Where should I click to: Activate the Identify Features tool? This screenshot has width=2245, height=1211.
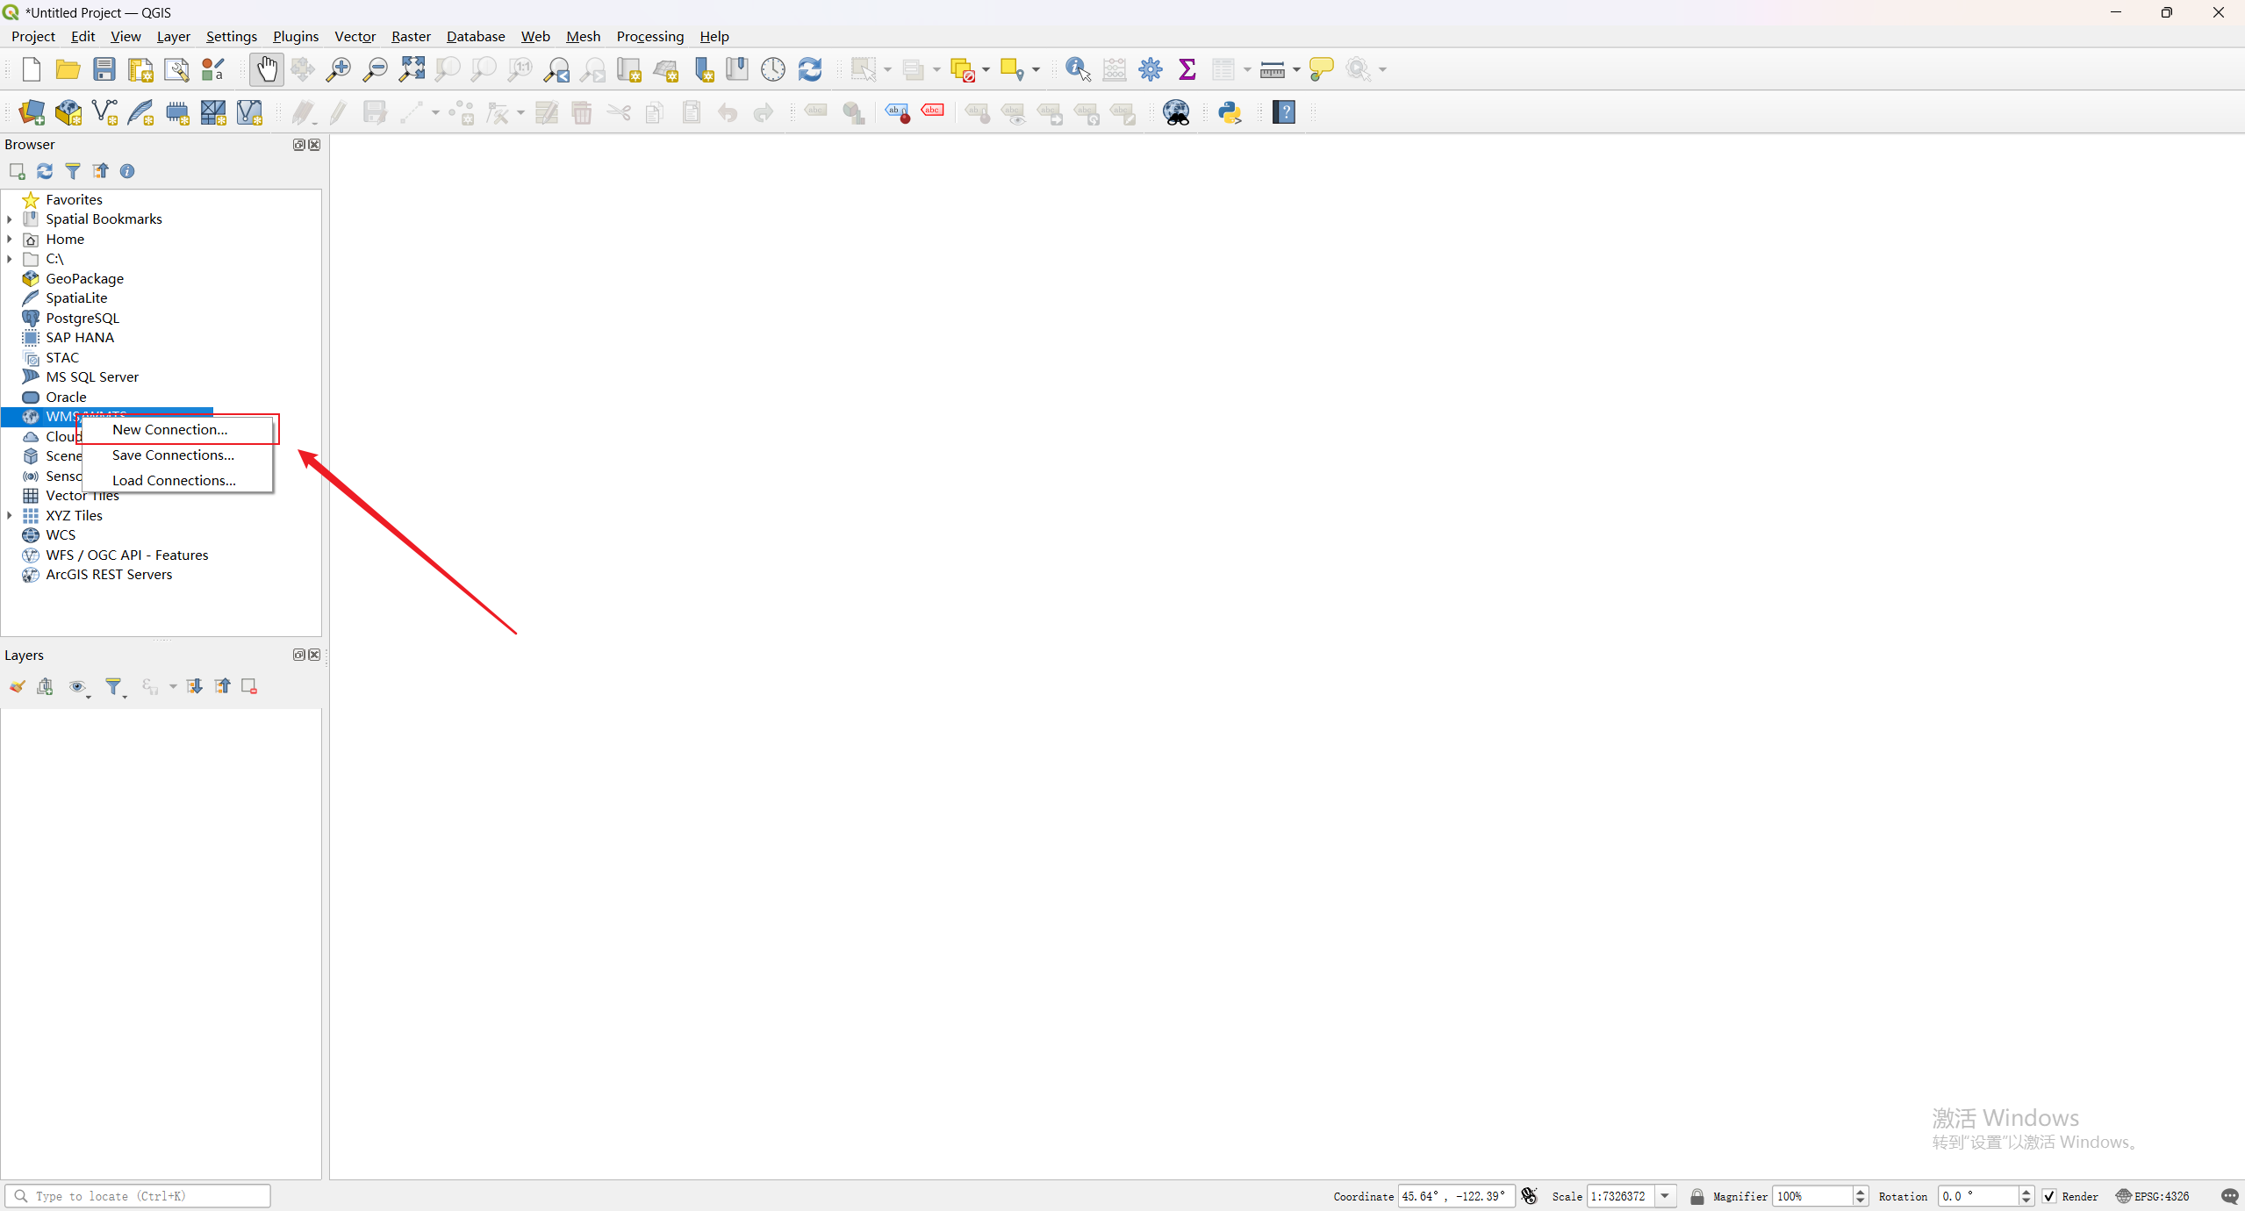[1077, 69]
